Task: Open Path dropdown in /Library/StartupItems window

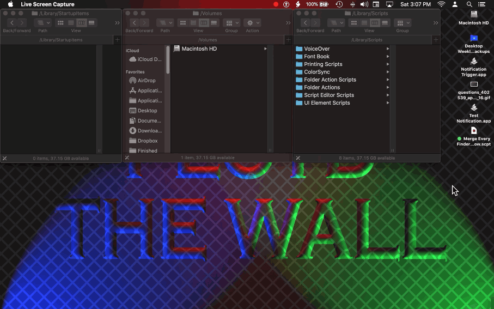Action: coord(43,23)
